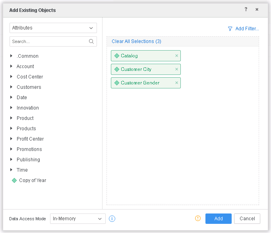Screen dimensions: 271x233
Task: Click the search magnifier icon
Action: 91,41
